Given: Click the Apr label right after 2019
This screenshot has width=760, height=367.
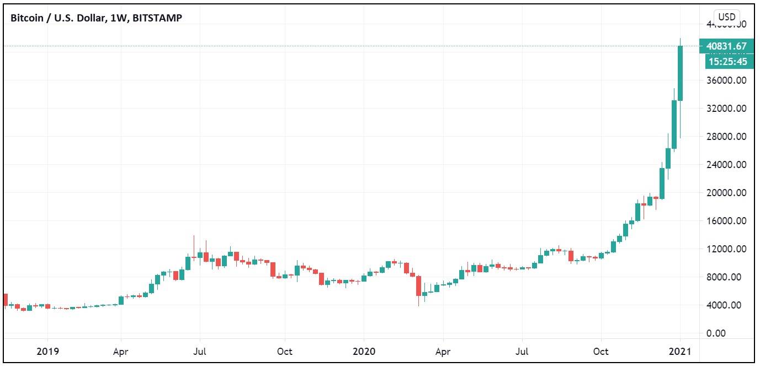Looking at the screenshot, I should pyautogui.click(x=121, y=350).
